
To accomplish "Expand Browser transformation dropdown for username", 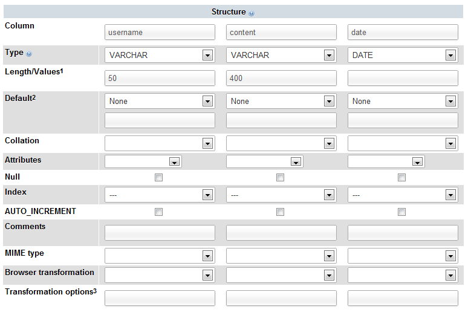I will coord(160,275).
